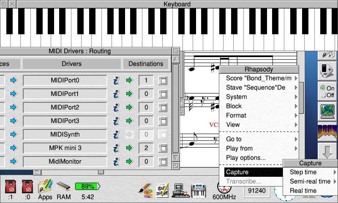Click the MIDISynth driver button
The image size is (338, 203).
[x=65, y=134]
